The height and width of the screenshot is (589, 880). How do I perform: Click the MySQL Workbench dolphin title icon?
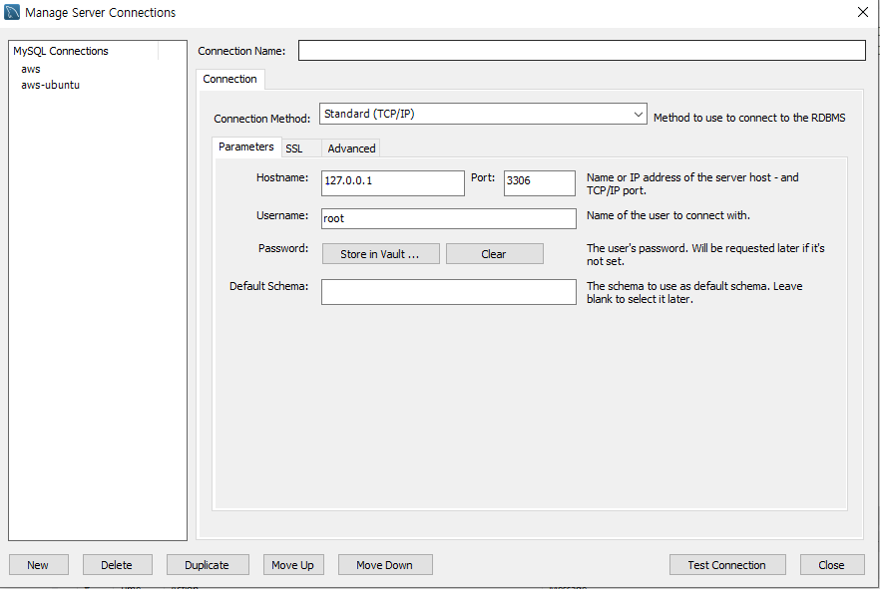(12, 12)
